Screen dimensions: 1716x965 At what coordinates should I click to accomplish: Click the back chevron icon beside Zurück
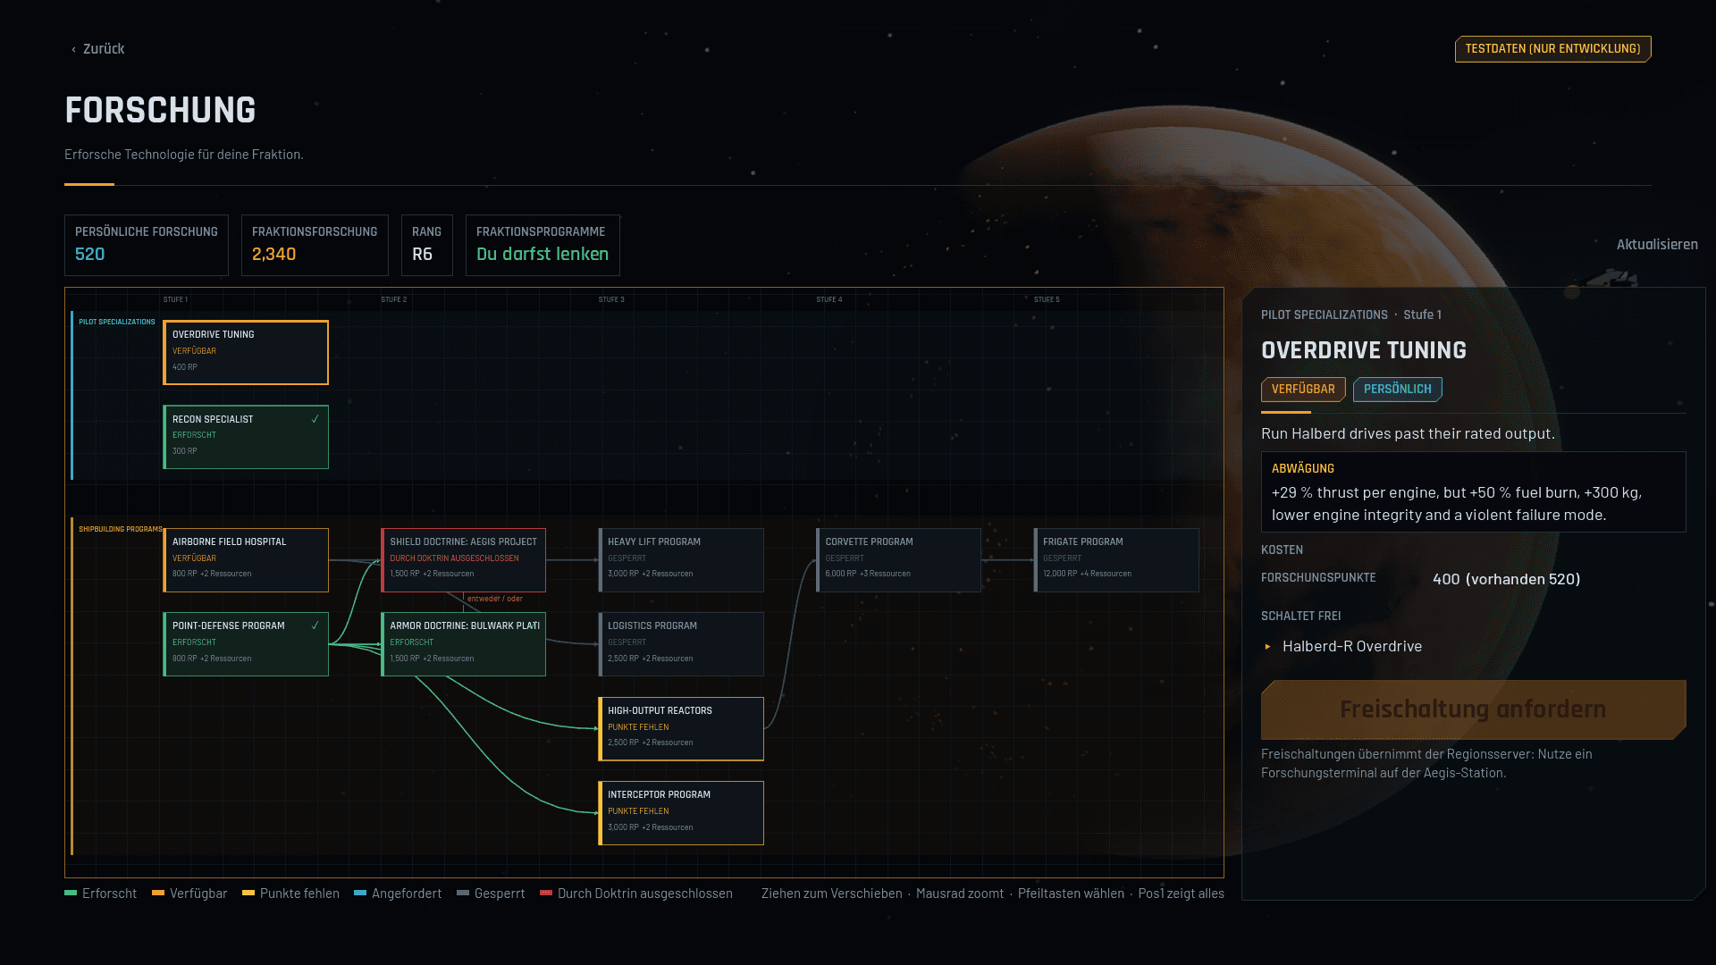[x=73, y=50]
